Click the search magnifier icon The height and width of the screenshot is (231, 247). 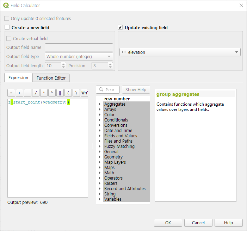101,89
